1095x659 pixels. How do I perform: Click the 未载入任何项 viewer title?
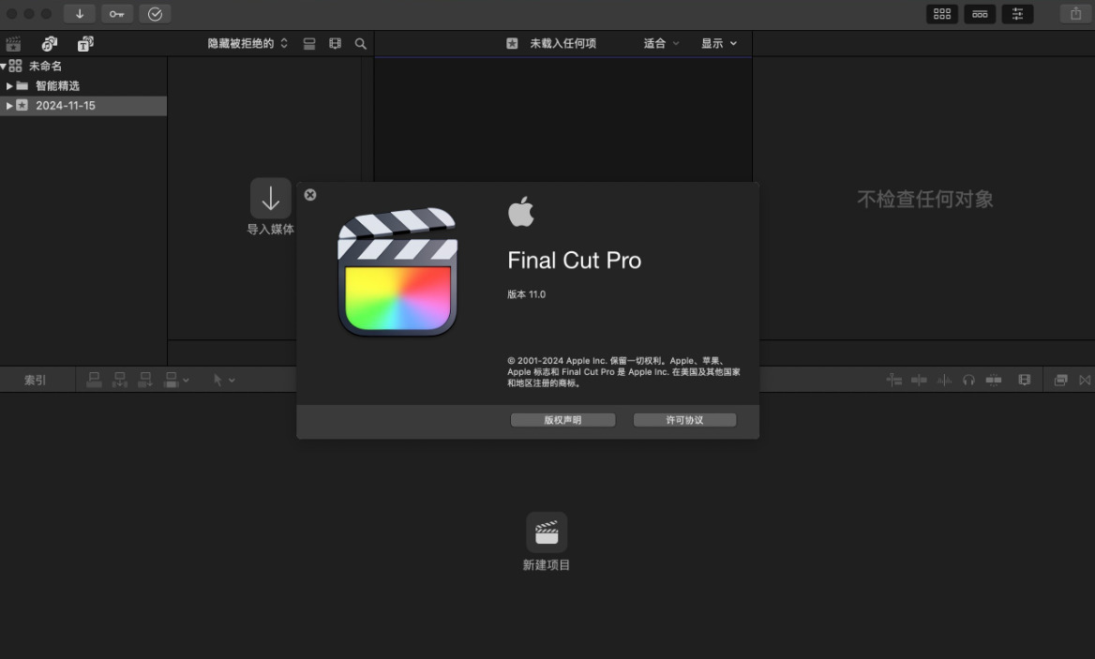(x=562, y=43)
